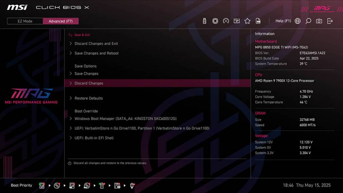Click chevron beside UEFI VerbatimStore n Go entry

coord(71,128)
